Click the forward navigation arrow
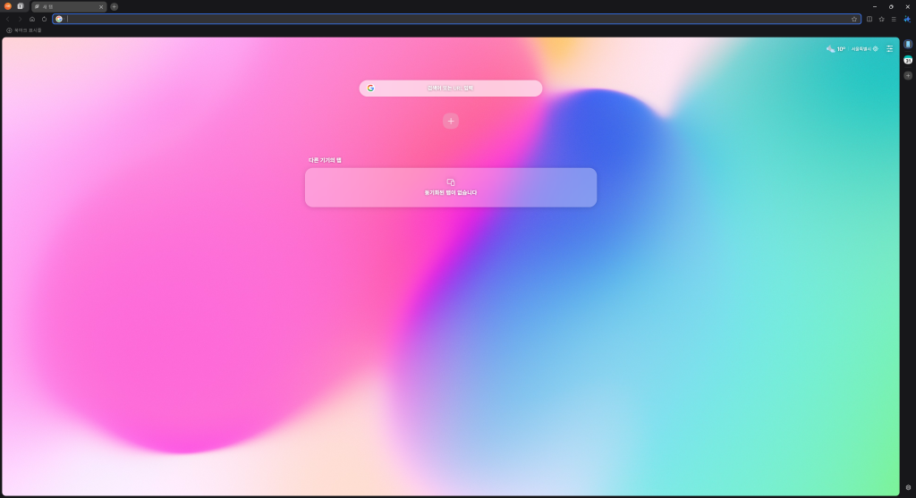Screen dimensions: 916x498 pyautogui.click(x=21, y=19)
